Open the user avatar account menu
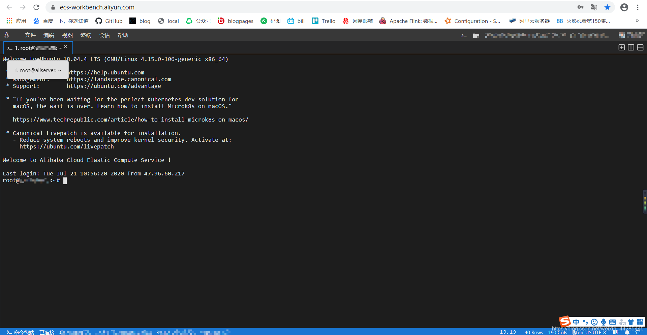The image size is (647, 335). tap(631, 35)
